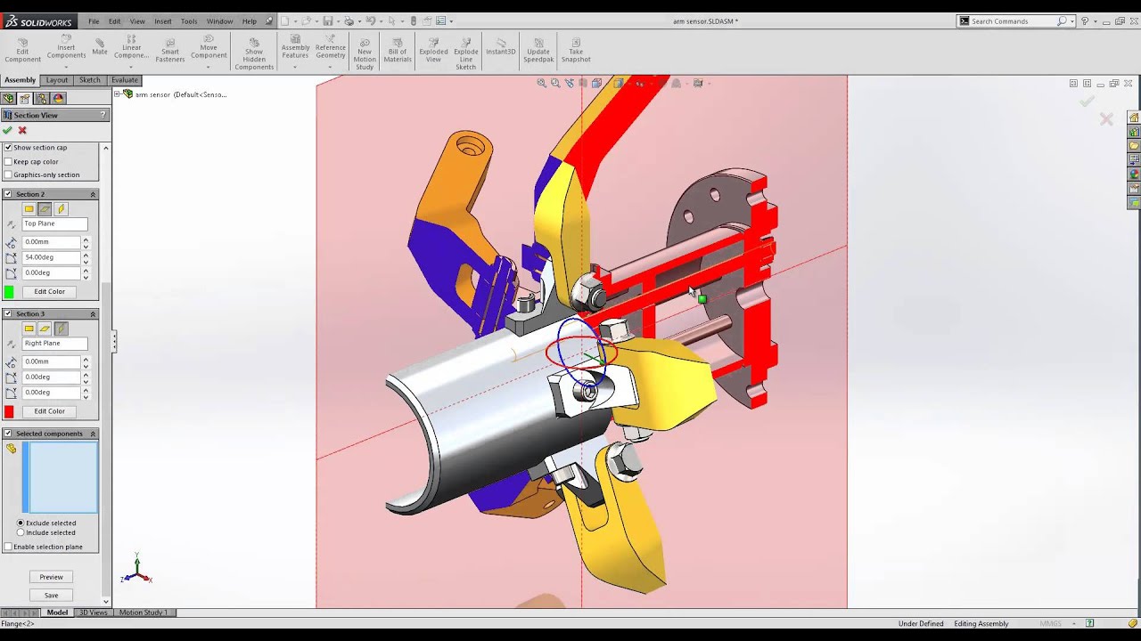Open Search Commands dropdown arrow
1141x641 pixels.
(1072, 21)
